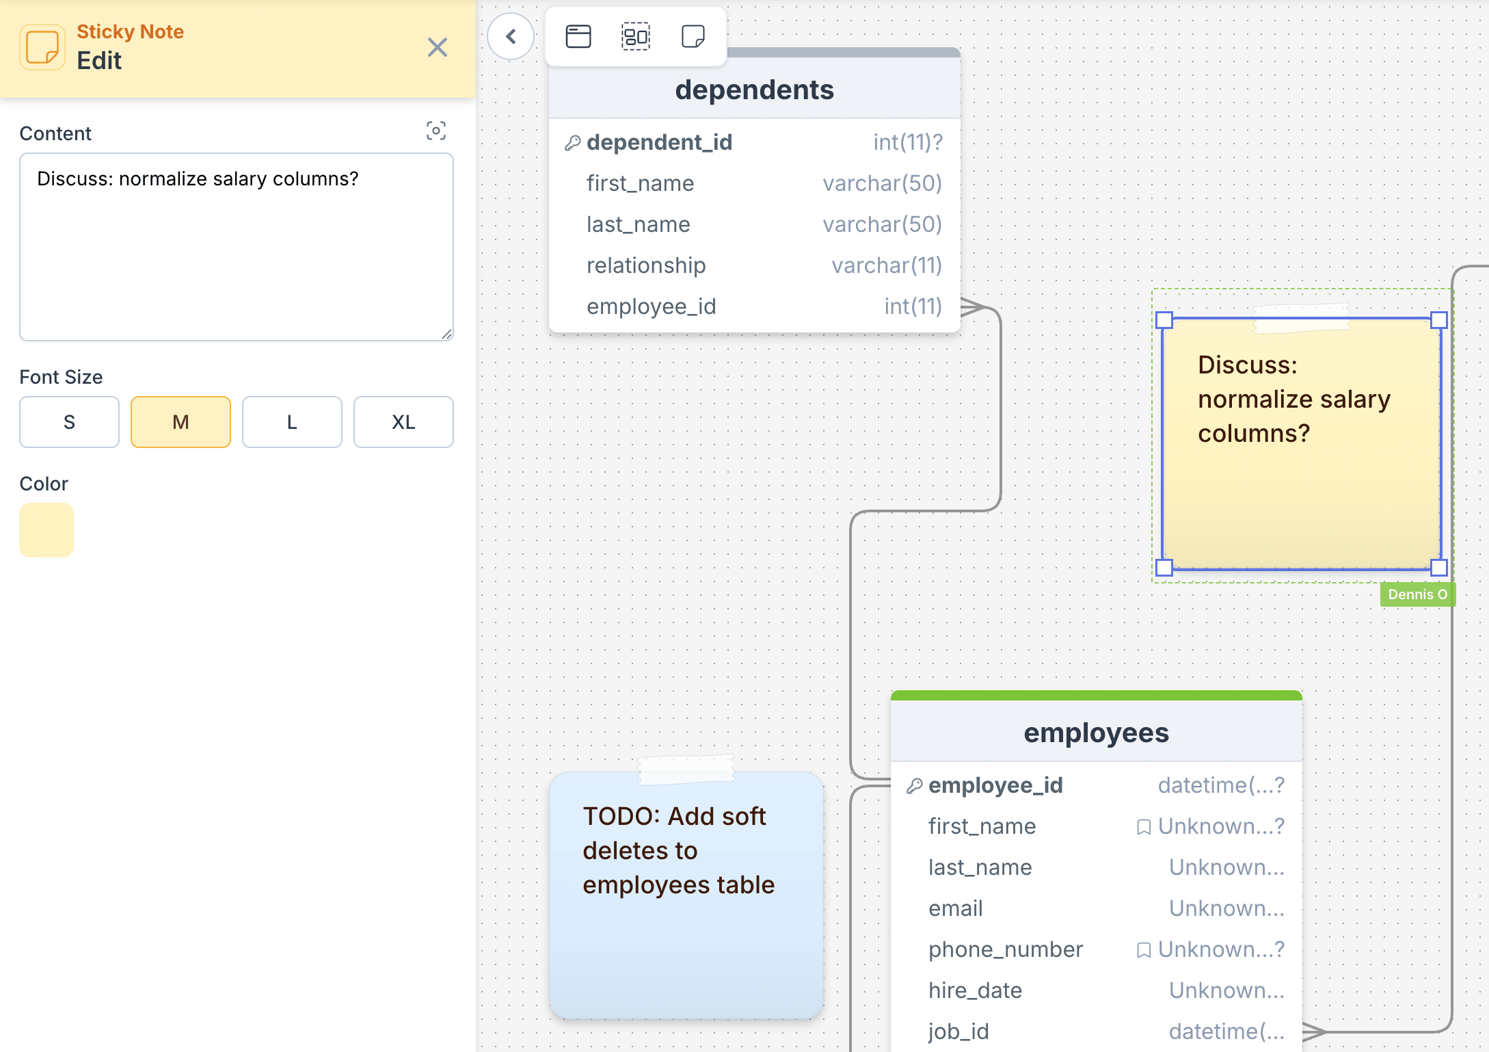Select font size L
Image resolution: width=1489 pixels, height=1052 pixels.
point(292,422)
